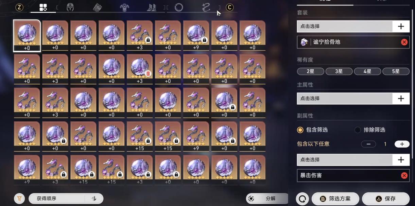This screenshot has width=415, height=206.
Task: Remove the 暴击伤害 substat filter
Action: [x=404, y=175]
